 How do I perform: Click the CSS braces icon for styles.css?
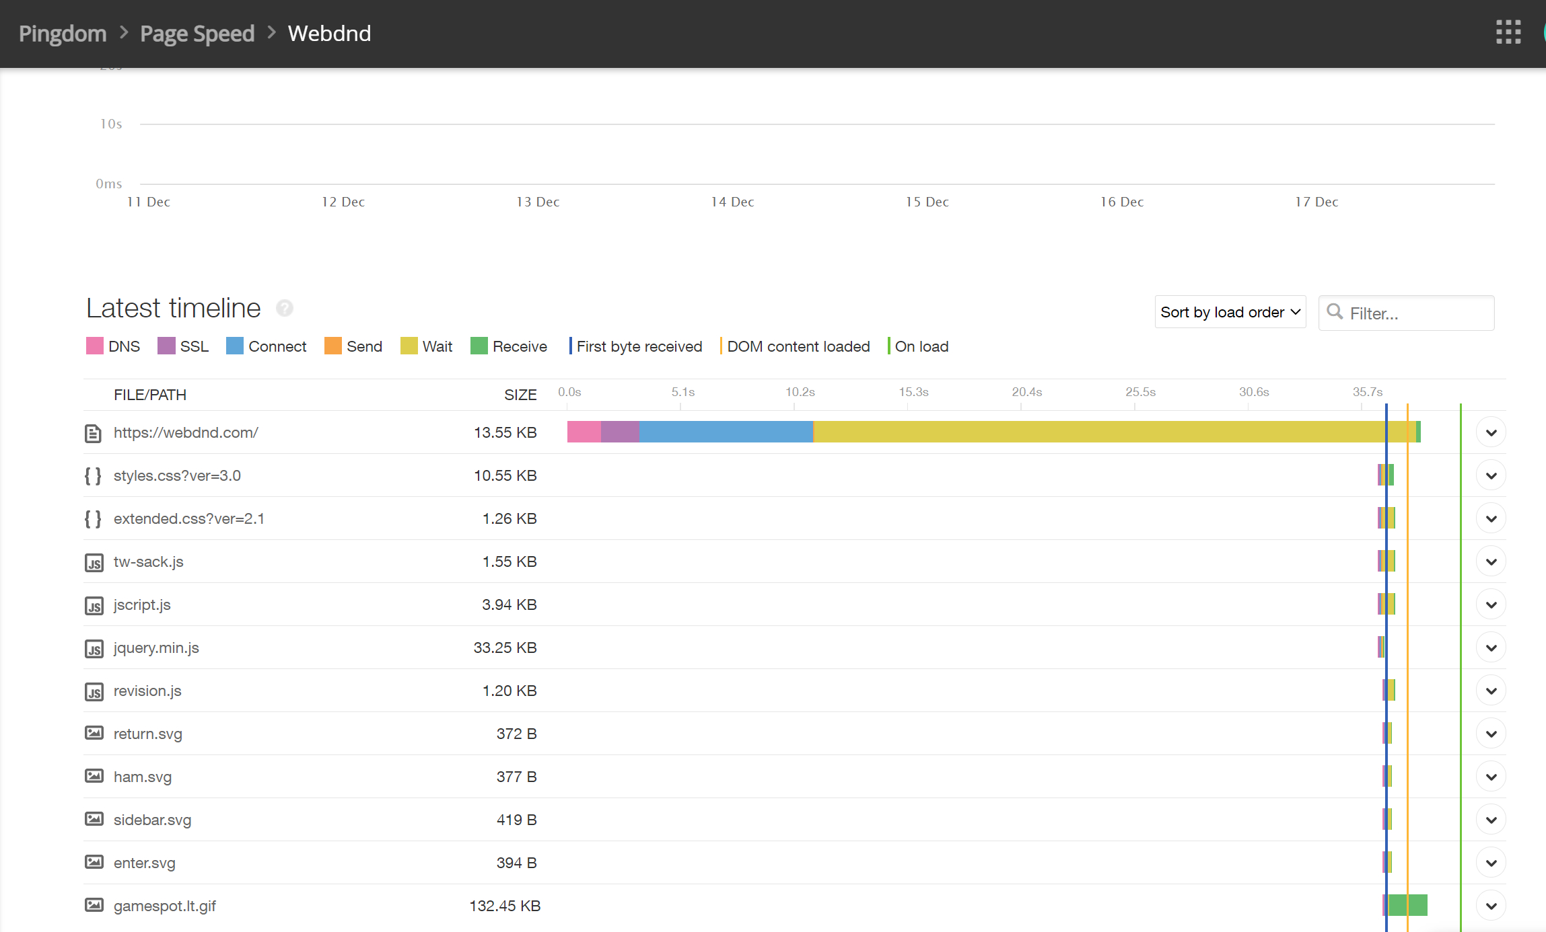pyautogui.click(x=94, y=476)
